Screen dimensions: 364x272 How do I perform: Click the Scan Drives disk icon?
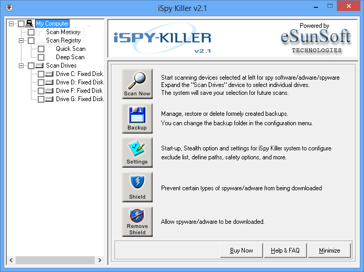click(39, 66)
